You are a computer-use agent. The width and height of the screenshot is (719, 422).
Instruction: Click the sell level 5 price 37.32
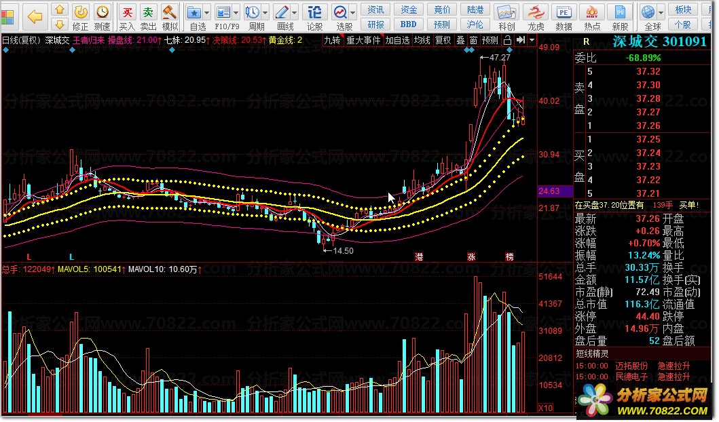tap(648, 71)
